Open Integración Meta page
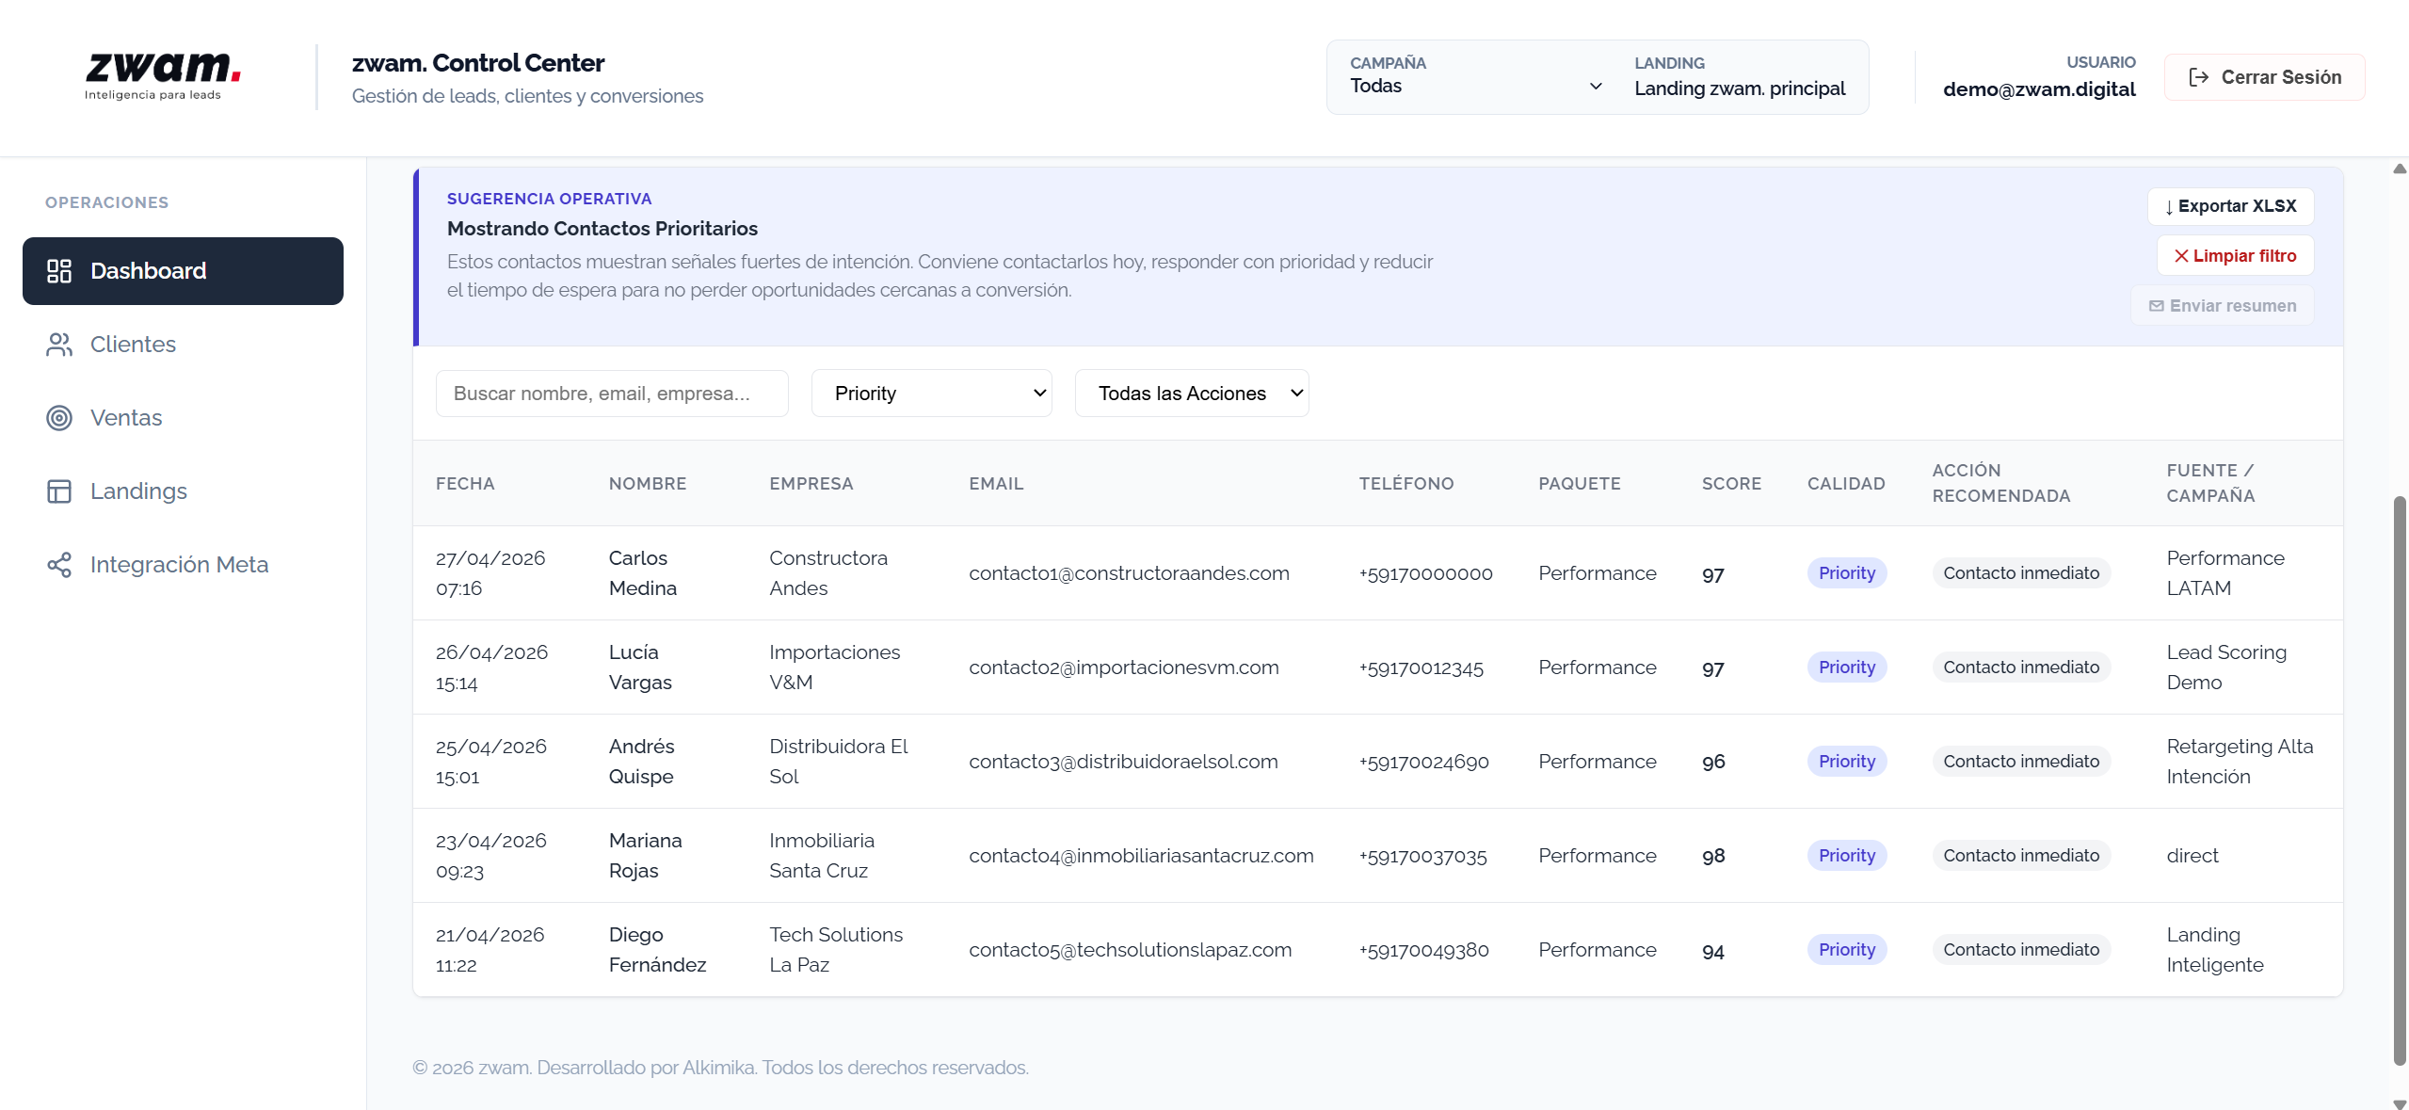2409x1110 pixels. (183, 565)
